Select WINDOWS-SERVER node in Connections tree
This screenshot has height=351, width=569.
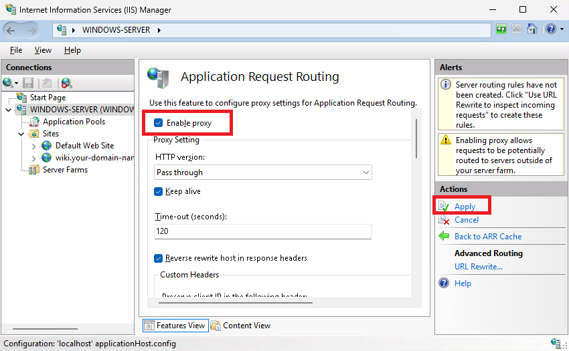(82, 110)
